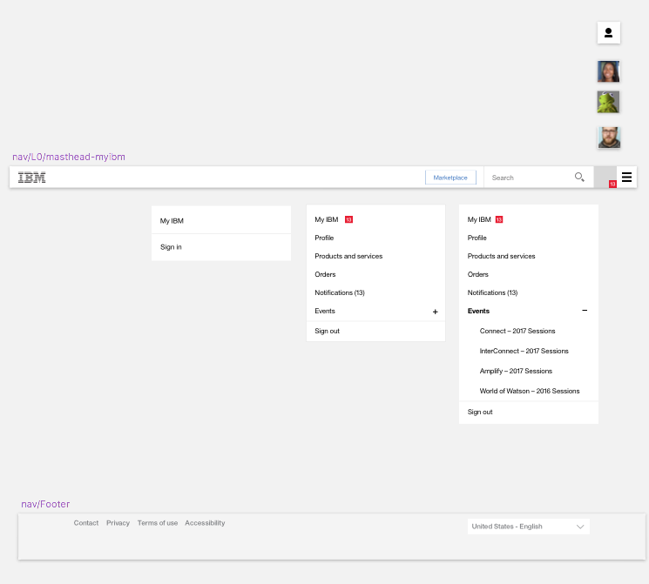Select the Kermit frog avatar
This screenshot has width=649, height=584.
coord(608,102)
